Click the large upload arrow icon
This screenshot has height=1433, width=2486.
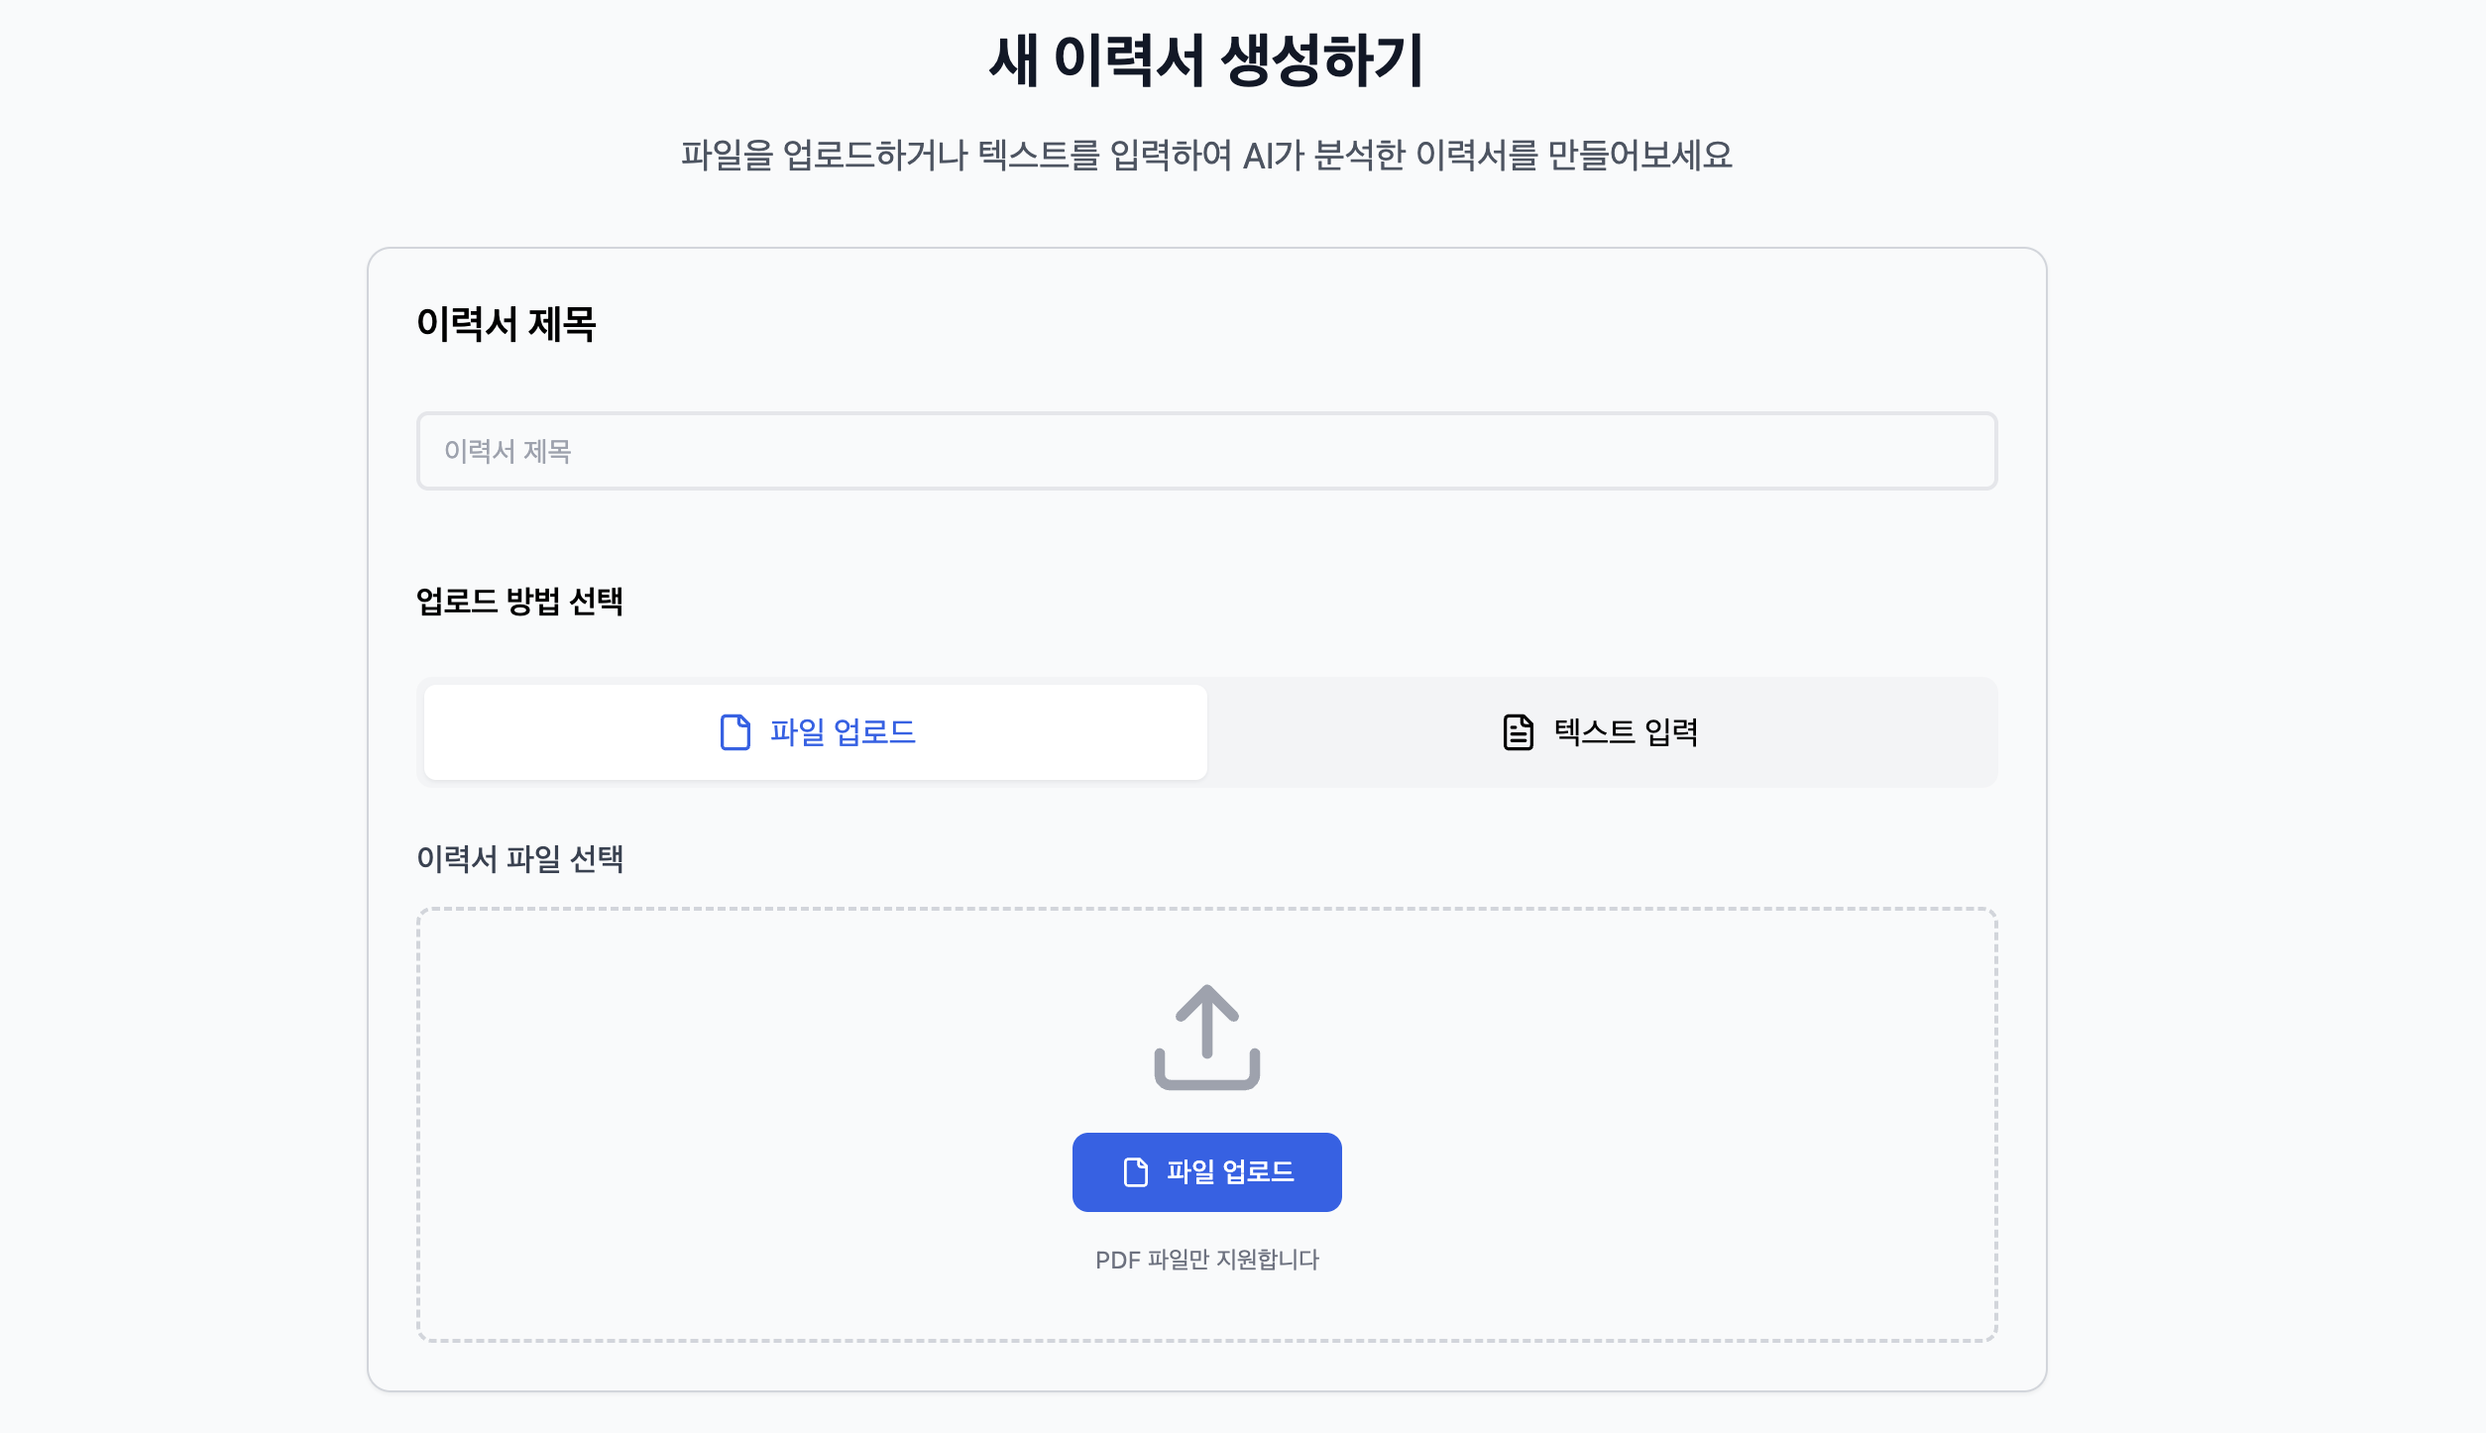tap(1206, 1021)
